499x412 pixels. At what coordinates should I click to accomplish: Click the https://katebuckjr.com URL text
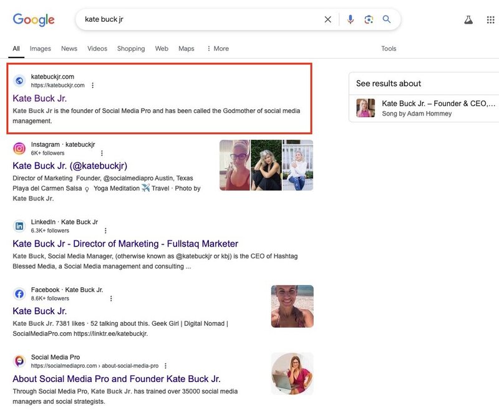(x=57, y=86)
